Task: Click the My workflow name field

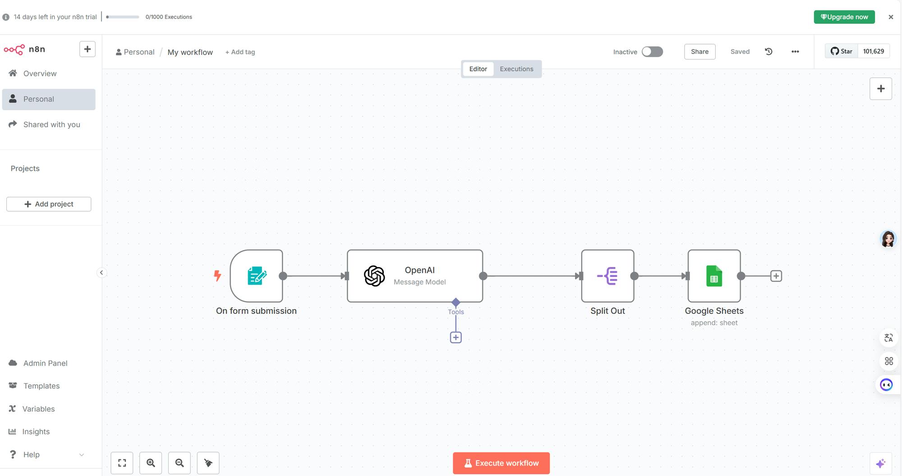Action: tap(190, 52)
